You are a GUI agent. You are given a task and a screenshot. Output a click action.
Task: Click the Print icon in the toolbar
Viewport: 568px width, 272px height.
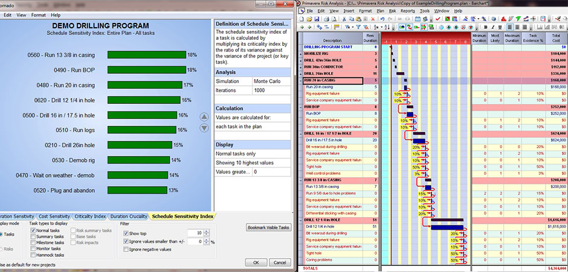[327, 19]
